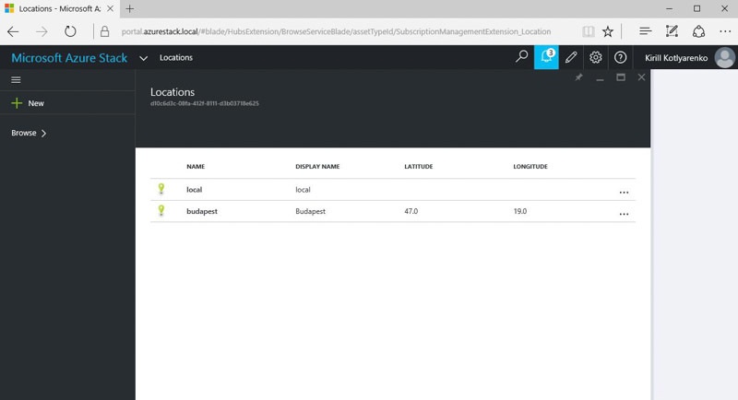The height and width of the screenshot is (400, 738).
Task: Click the New button label
Action: [x=36, y=103]
